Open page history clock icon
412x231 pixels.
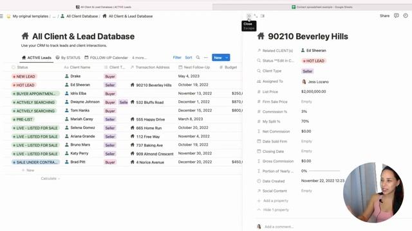click(406, 15)
